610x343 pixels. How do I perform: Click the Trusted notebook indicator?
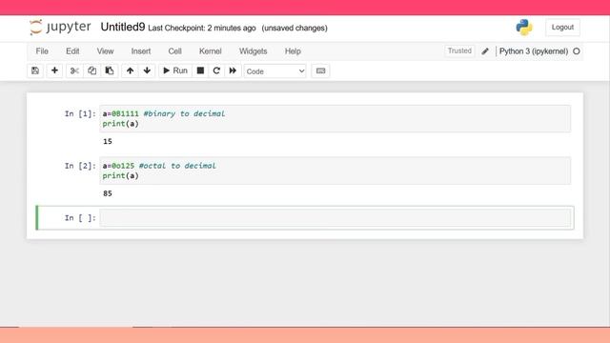click(459, 50)
